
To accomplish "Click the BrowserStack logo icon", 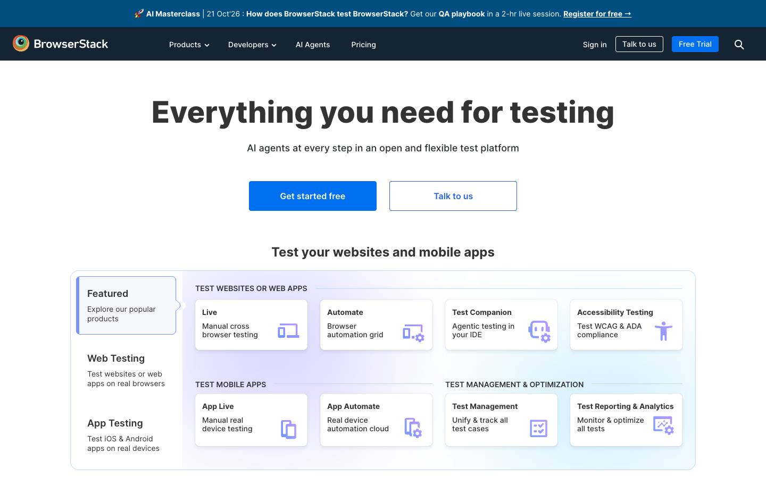I will (21, 44).
